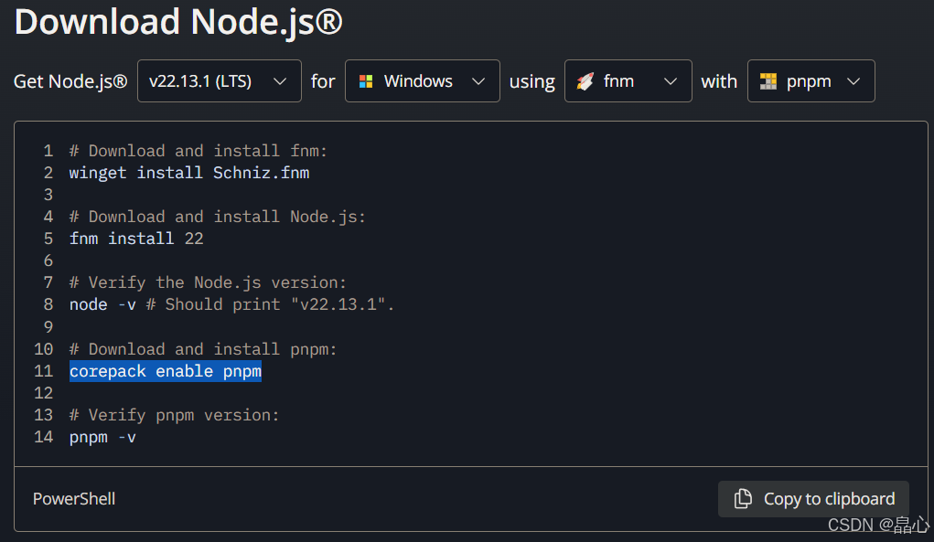Click the chevron arrow in version dropdown
Screen dimensions: 934x542
[280, 81]
